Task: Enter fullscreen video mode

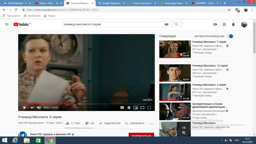Action: tap(149, 107)
